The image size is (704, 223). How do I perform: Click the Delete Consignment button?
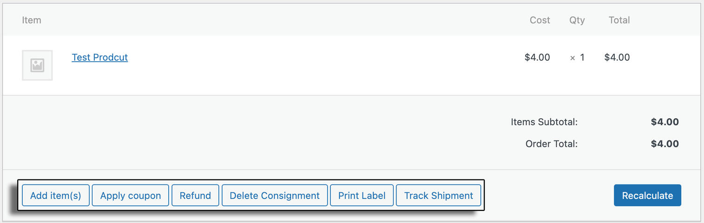(x=275, y=196)
